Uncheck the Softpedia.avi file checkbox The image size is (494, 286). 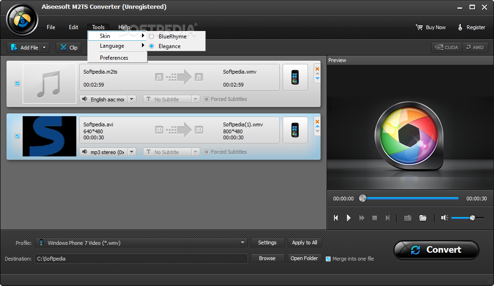[17, 136]
